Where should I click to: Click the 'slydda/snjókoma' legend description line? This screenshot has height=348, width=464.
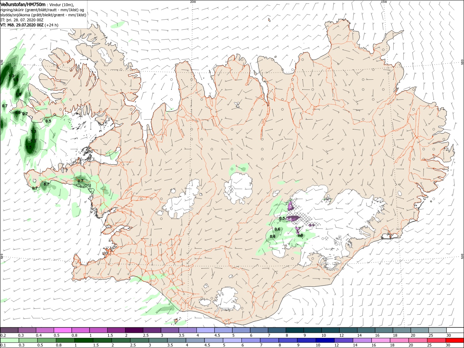pos(43,15)
